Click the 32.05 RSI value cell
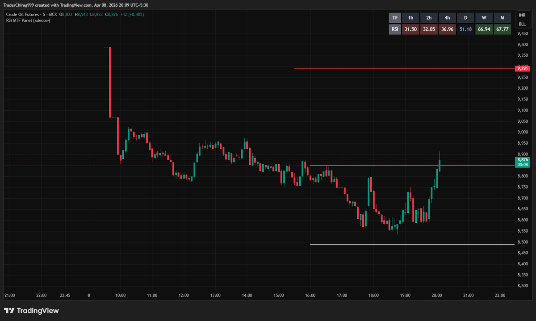The height and width of the screenshot is (321, 536). [x=429, y=29]
